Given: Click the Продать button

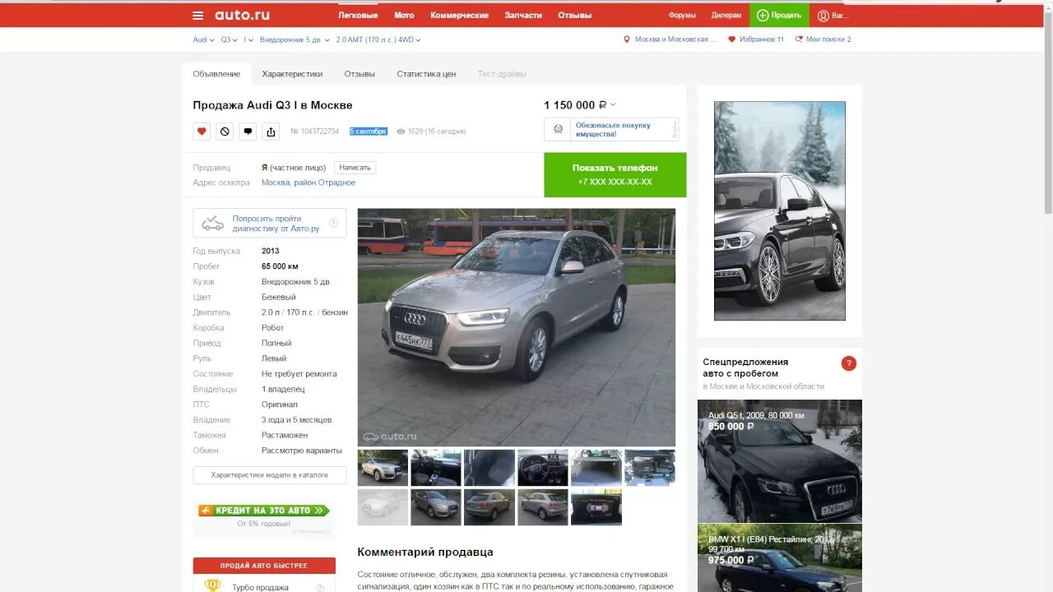Looking at the screenshot, I should pos(779,15).
